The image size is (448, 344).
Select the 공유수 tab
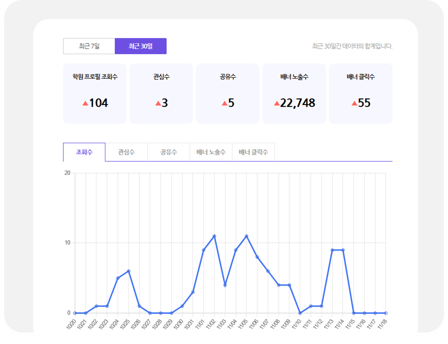(168, 151)
